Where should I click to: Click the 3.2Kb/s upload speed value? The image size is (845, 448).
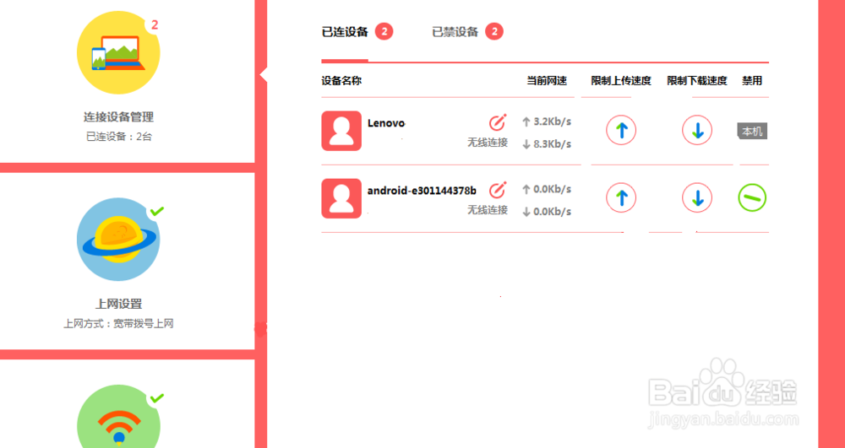553,122
